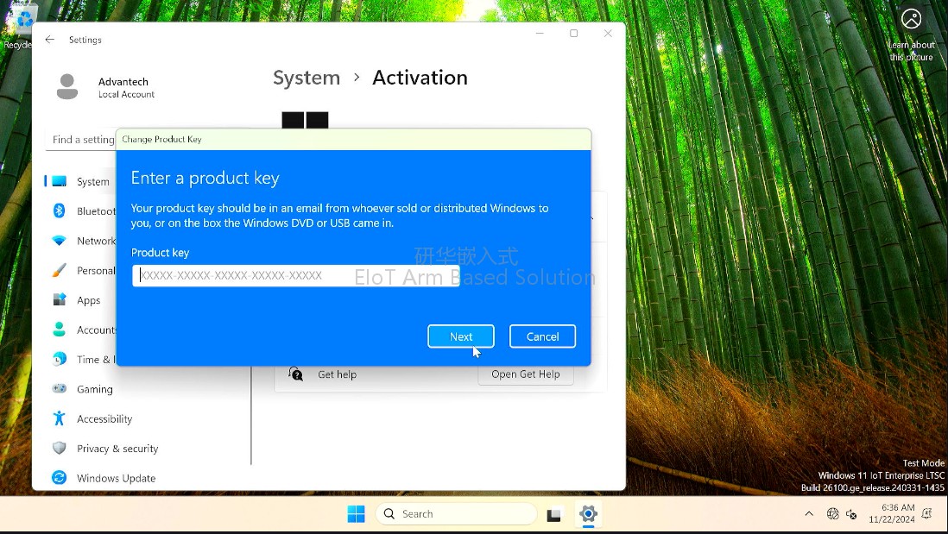
Task: Click the Windows Start button
Action: tap(356, 514)
